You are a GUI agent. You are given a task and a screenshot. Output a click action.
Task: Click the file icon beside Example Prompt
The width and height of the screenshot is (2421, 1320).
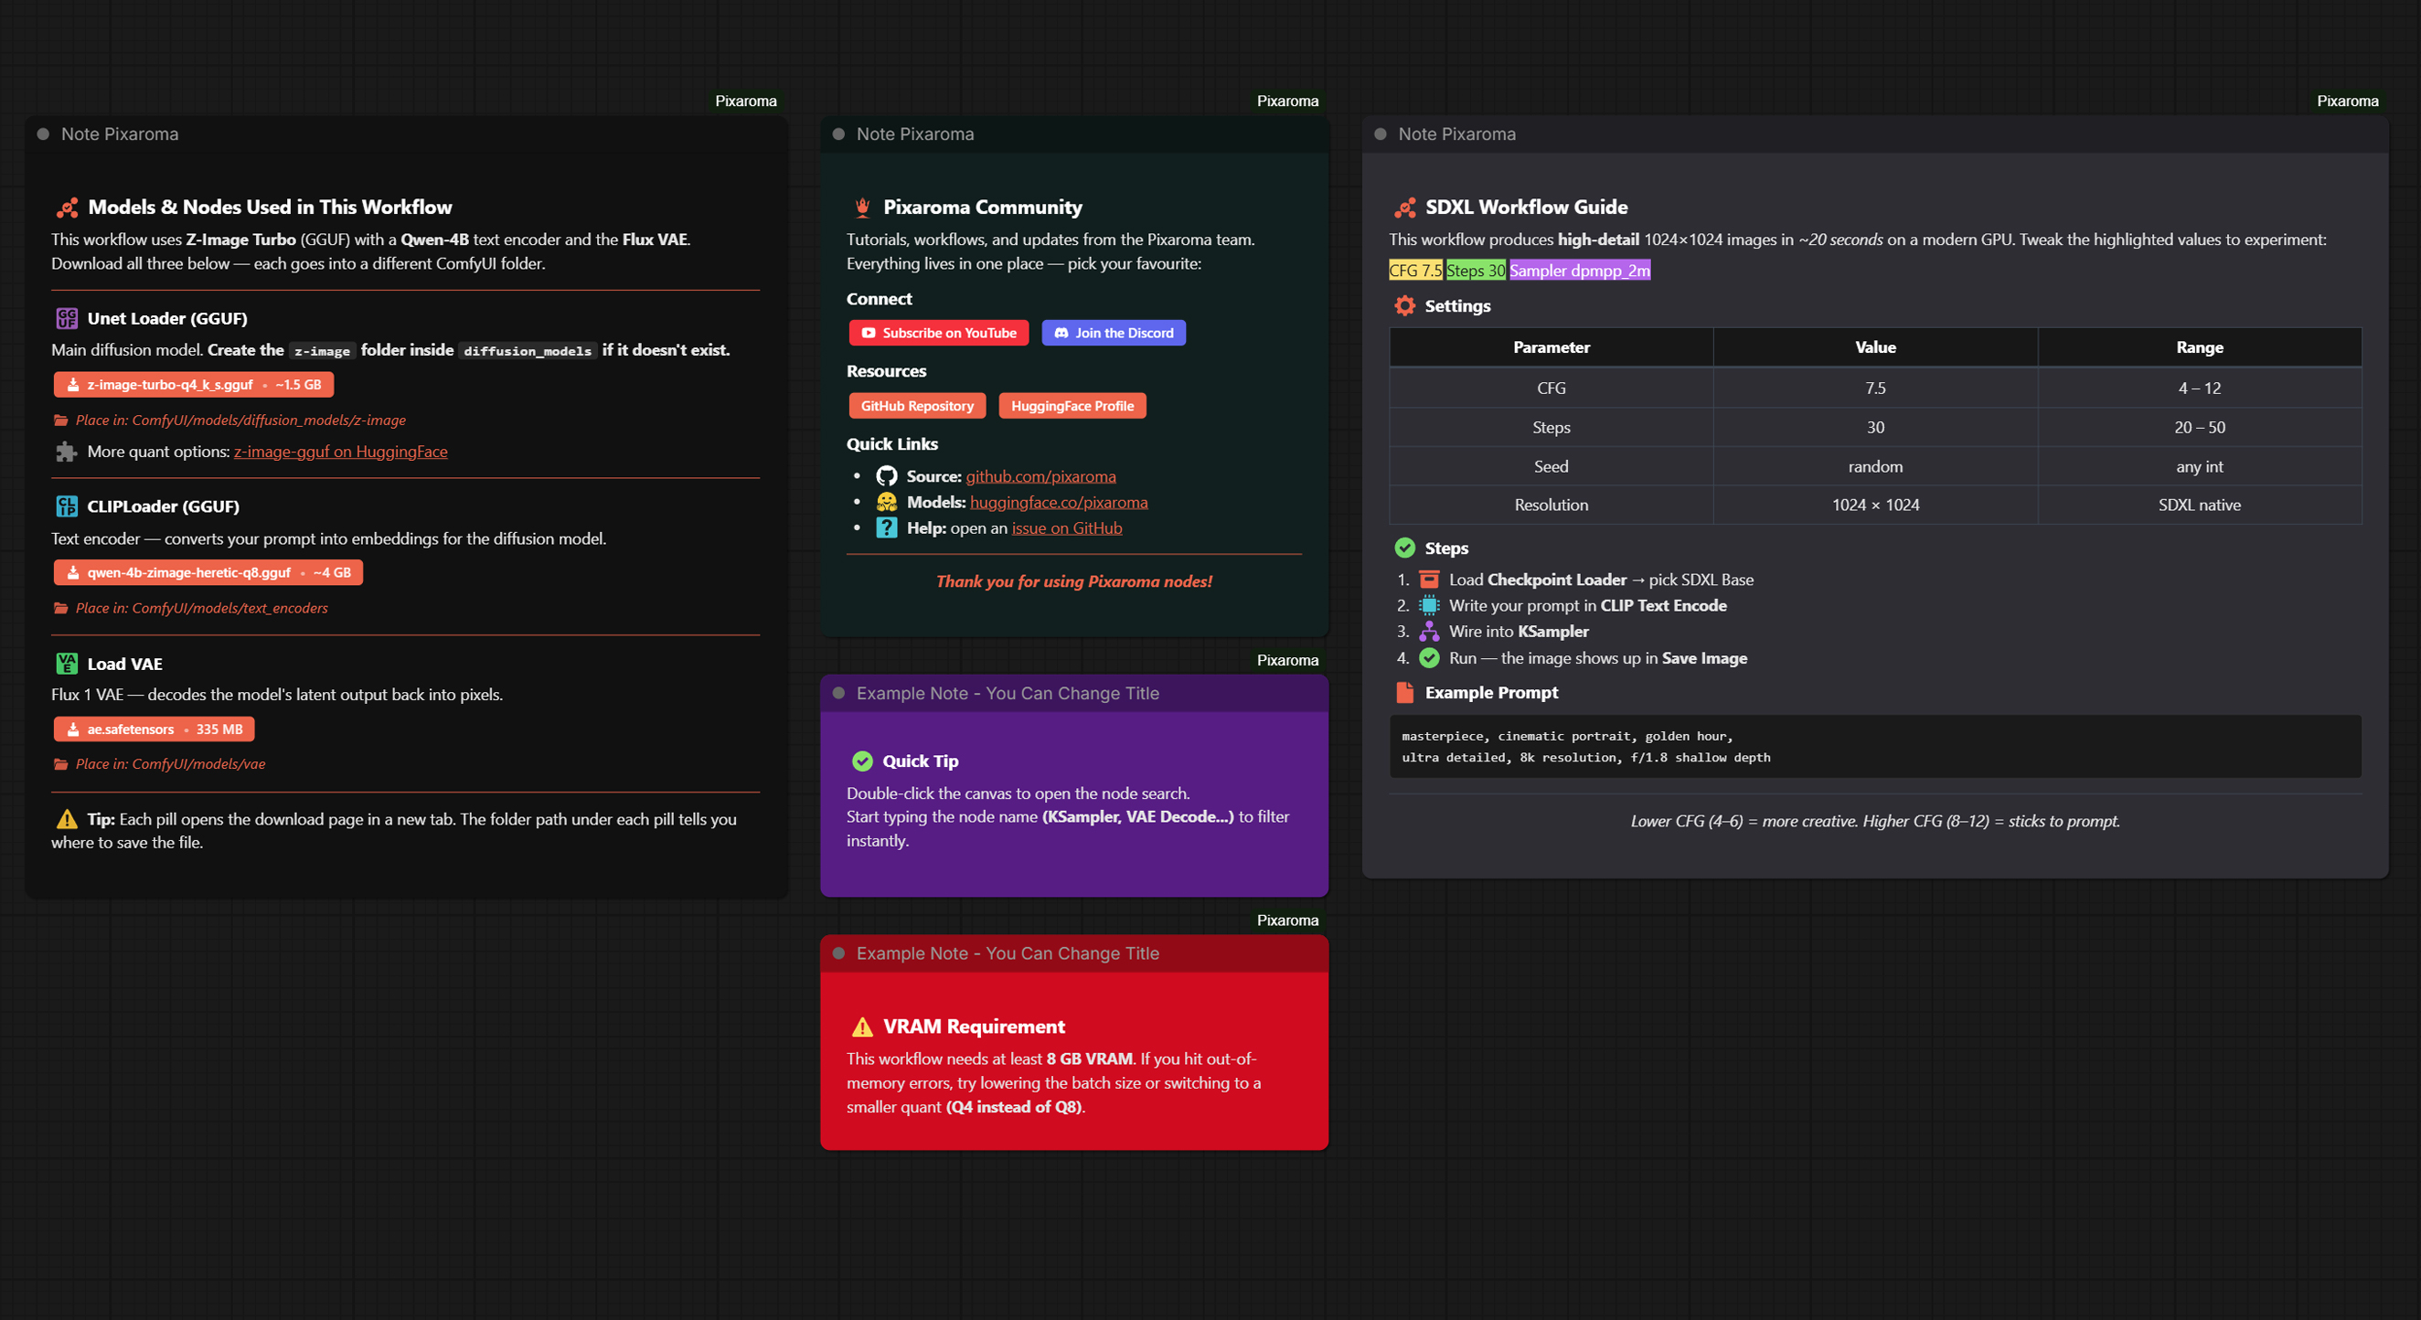(1405, 692)
